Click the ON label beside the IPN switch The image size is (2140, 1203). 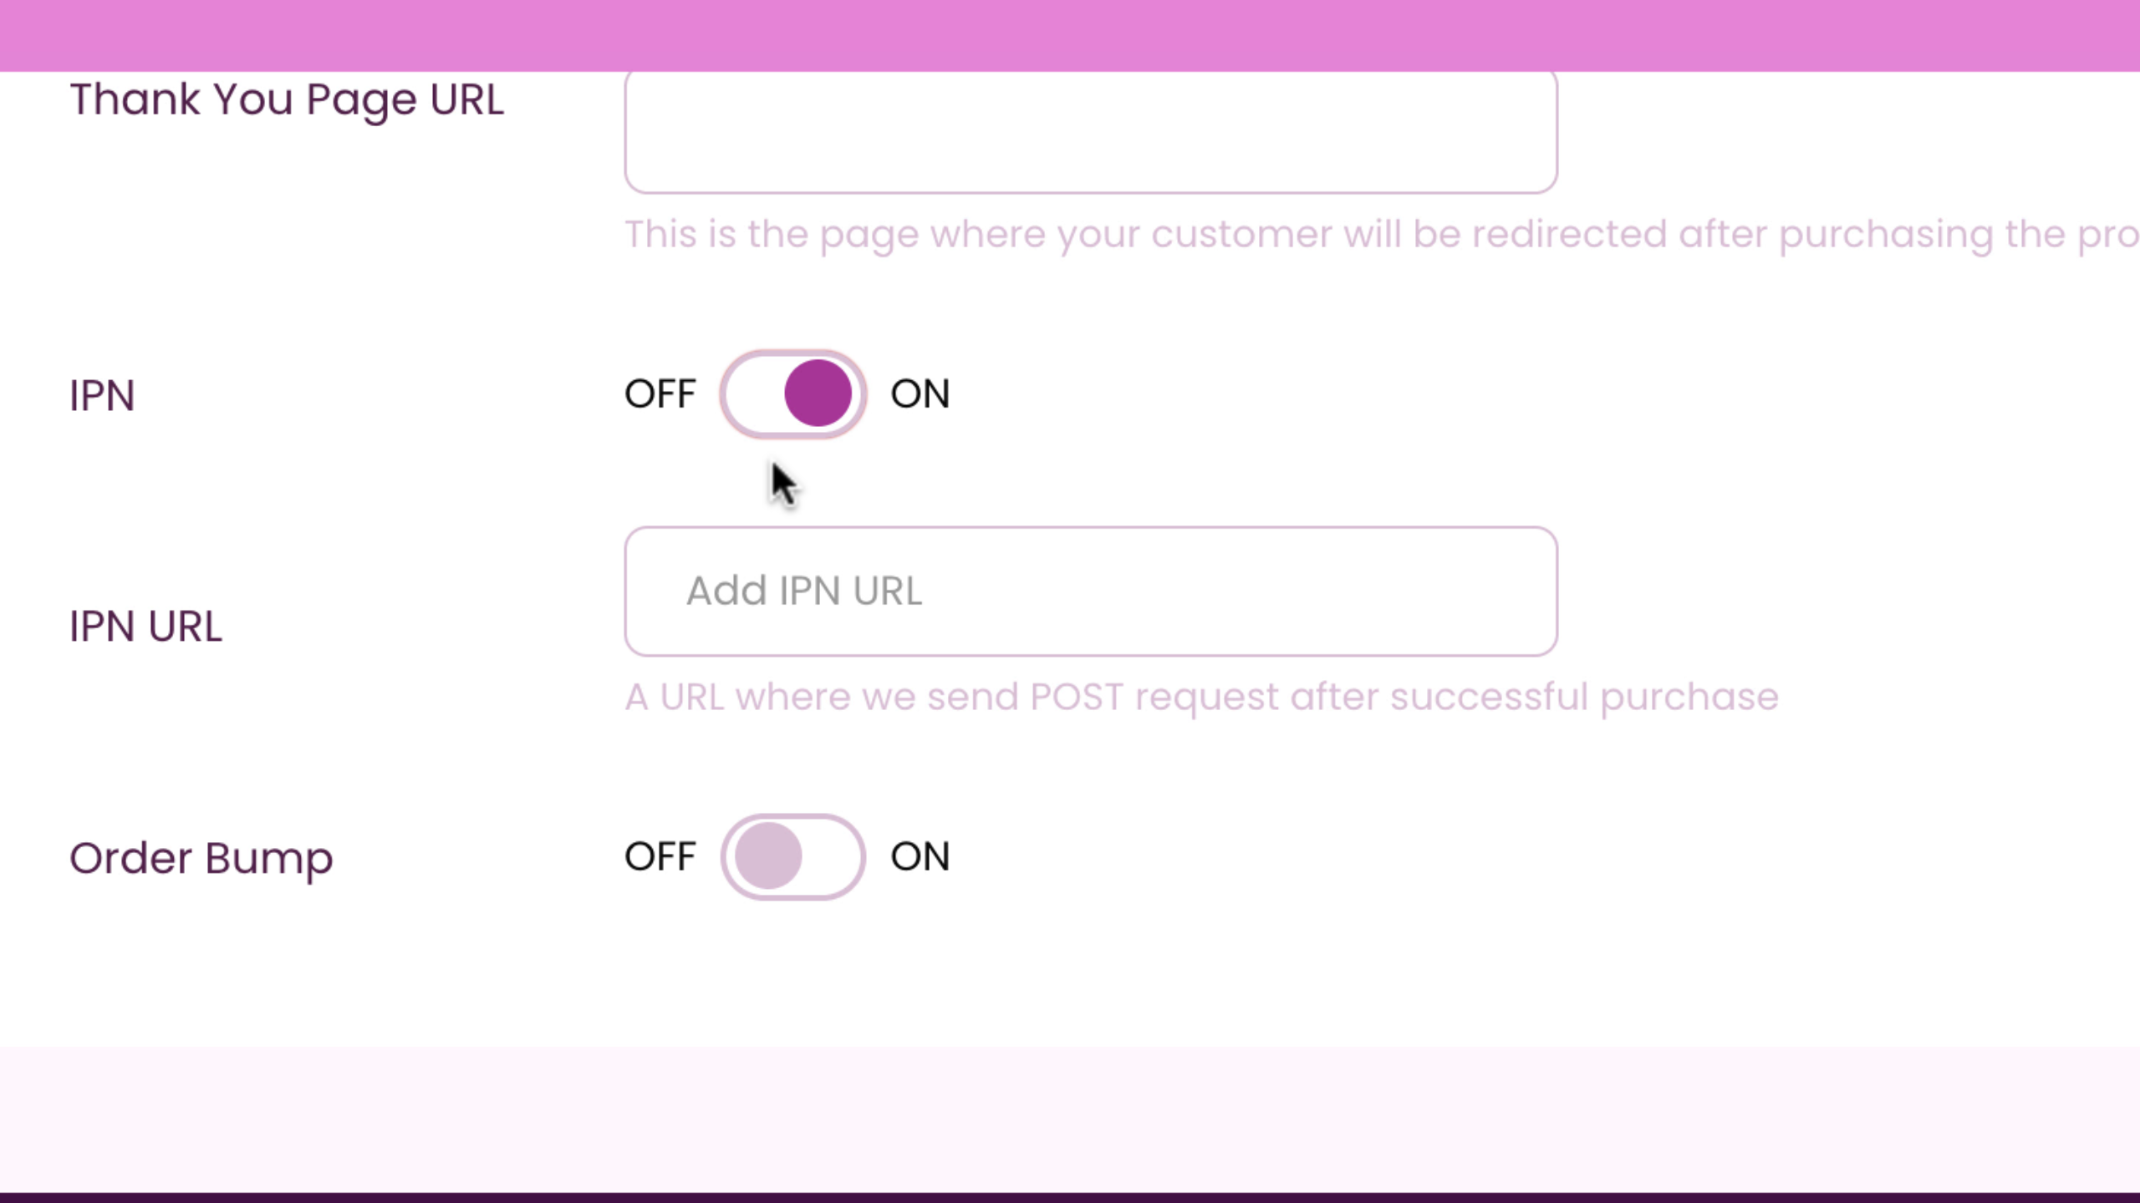(920, 394)
